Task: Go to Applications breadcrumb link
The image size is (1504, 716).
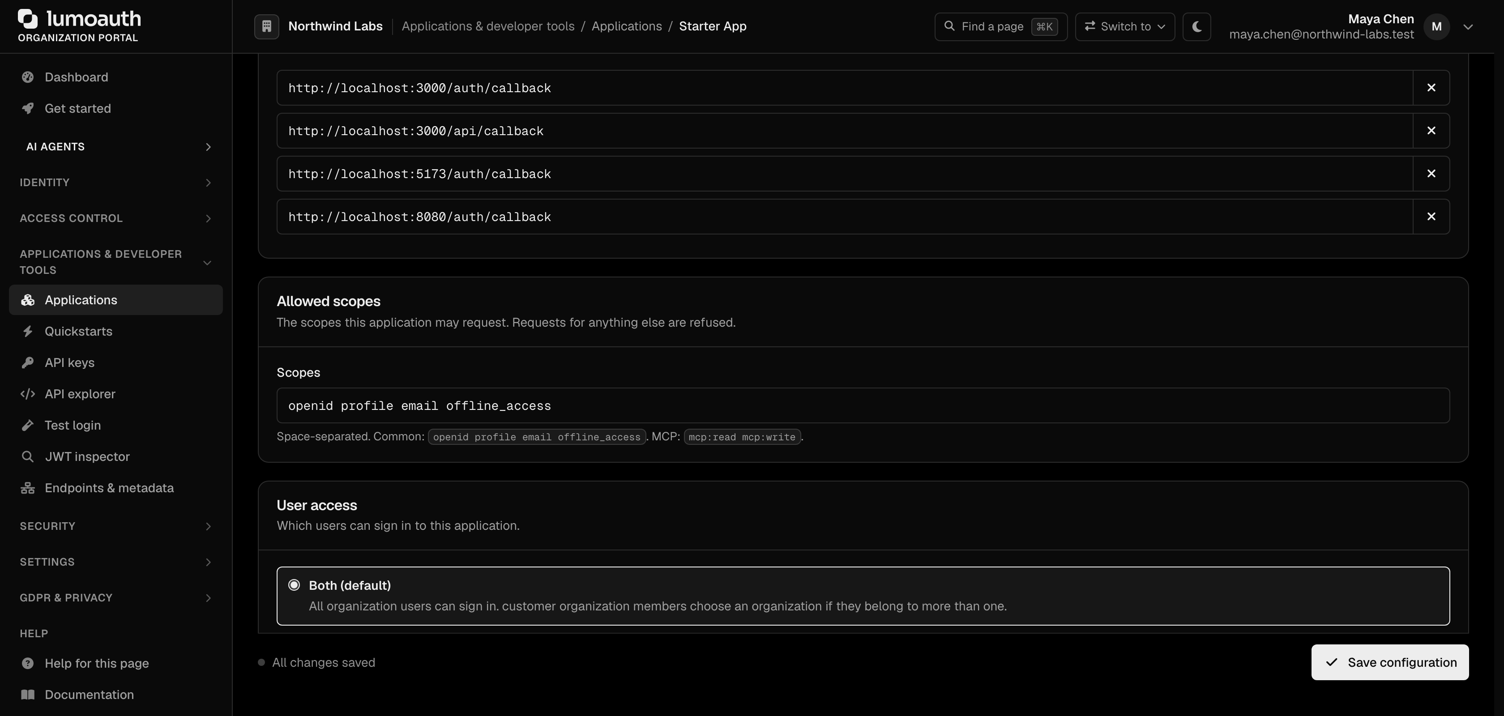Action: pyautogui.click(x=627, y=26)
